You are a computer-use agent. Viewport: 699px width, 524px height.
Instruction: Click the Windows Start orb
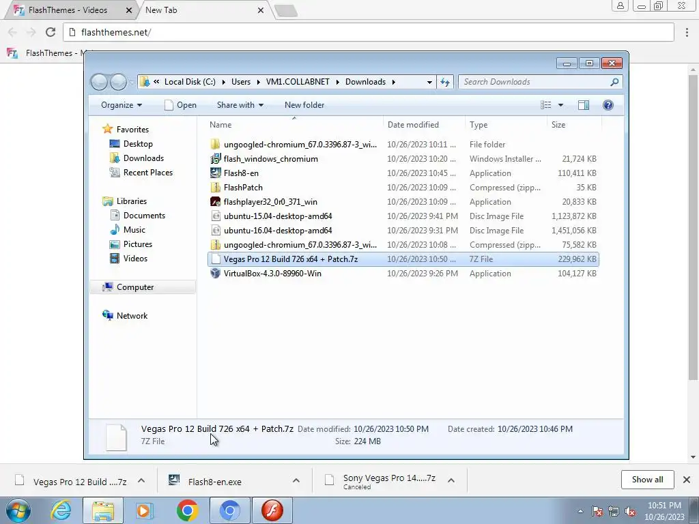[18, 510]
